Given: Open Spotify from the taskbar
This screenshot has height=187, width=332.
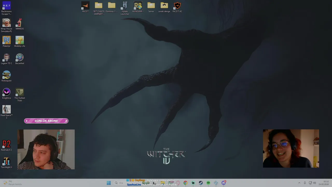Looking at the screenshot, I should pos(208,183).
